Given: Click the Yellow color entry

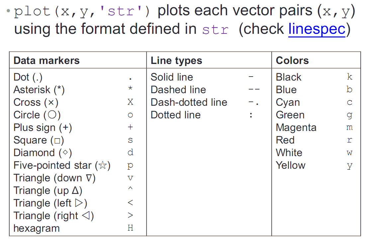Looking at the screenshot, I should [291, 165].
